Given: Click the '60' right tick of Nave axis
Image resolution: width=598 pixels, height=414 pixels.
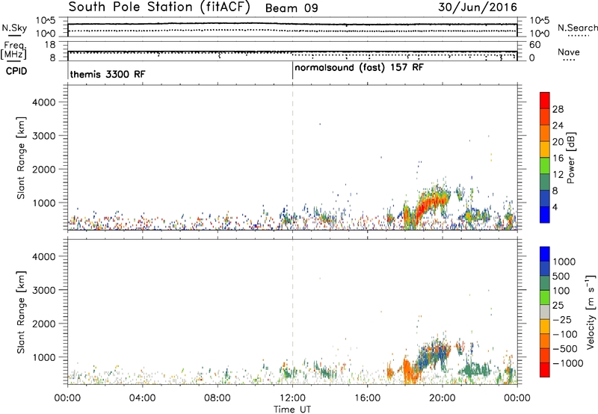Looking at the screenshot, I should tap(534, 45).
